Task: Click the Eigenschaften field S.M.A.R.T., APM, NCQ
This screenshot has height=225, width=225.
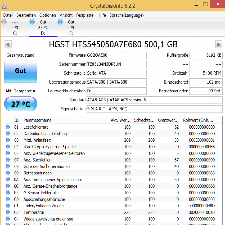Action: (x=155, y=109)
